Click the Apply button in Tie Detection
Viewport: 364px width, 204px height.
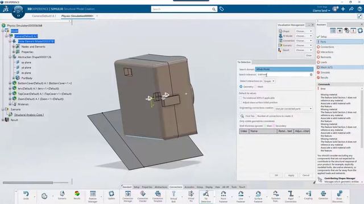pyautogui.click(x=291, y=175)
